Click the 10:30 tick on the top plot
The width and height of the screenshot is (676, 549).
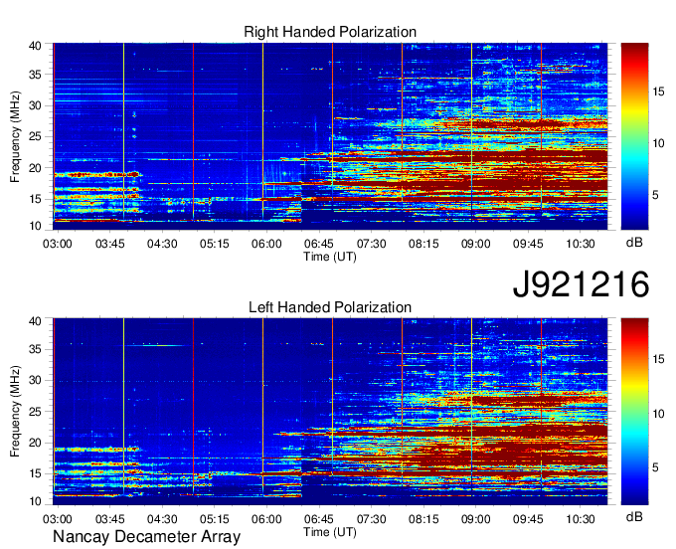pyautogui.click(x=581, y=244)
